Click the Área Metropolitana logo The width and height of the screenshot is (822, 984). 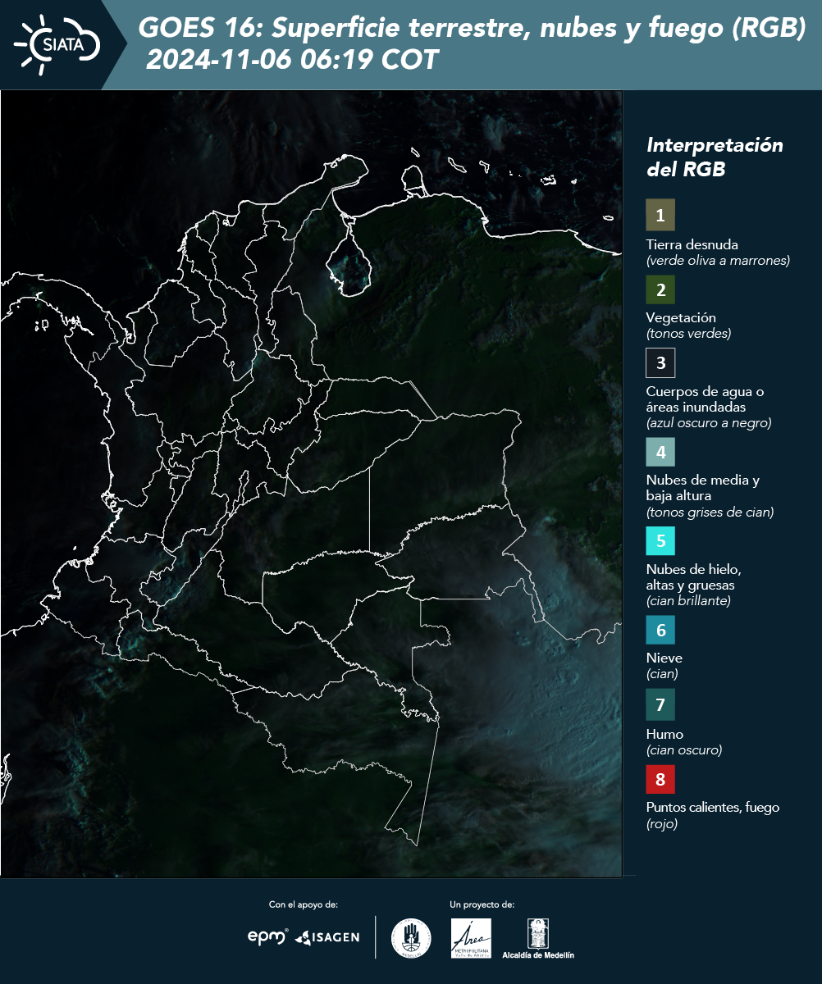tap(472, 938)
